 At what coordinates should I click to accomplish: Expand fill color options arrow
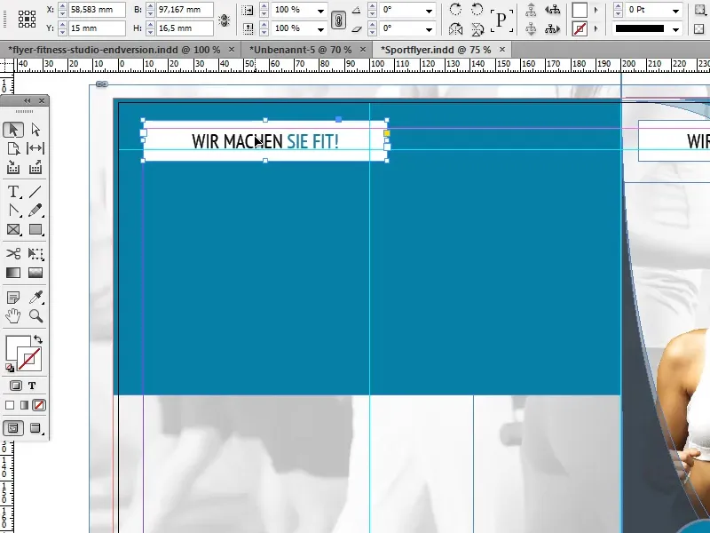(x=596, y=10)
